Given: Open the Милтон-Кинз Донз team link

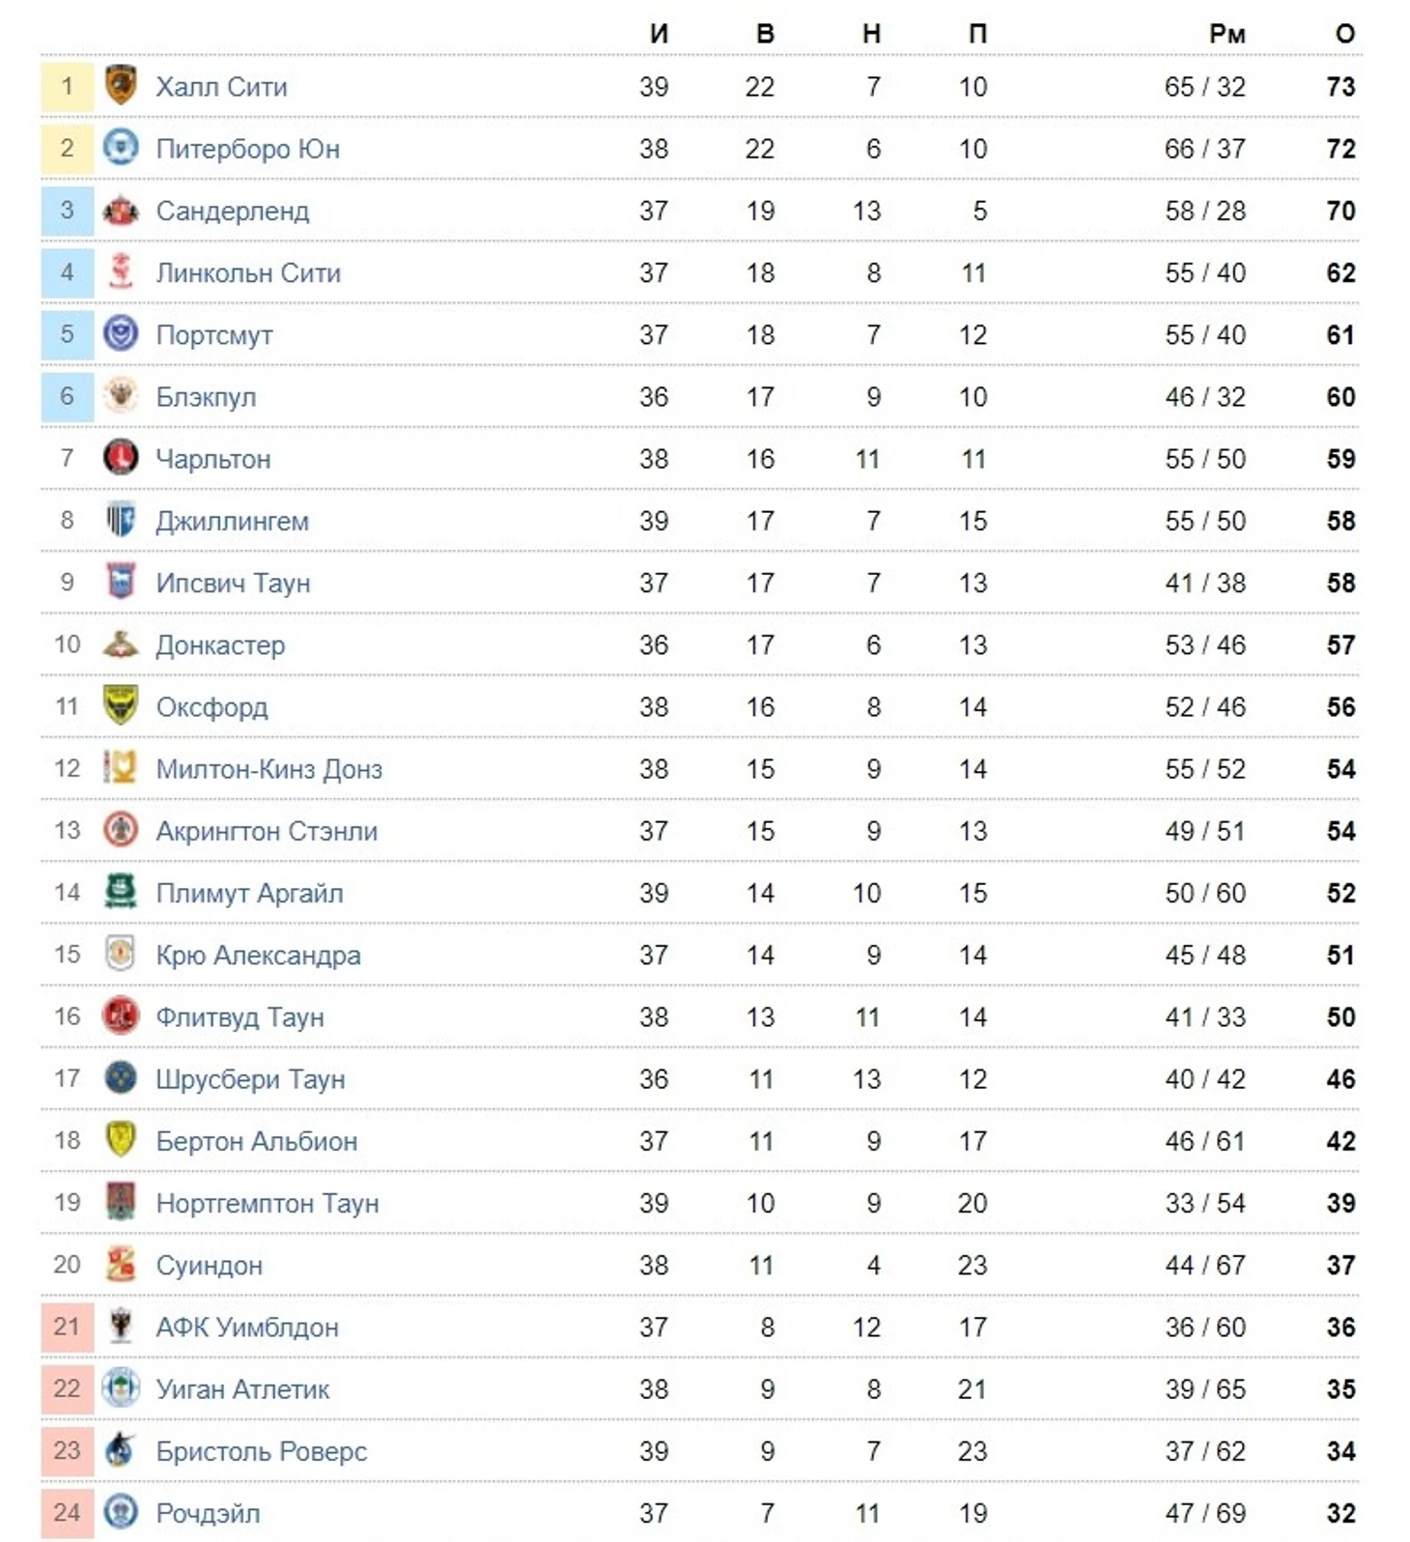Looking at the screenshot, I should tap(268, 769).
